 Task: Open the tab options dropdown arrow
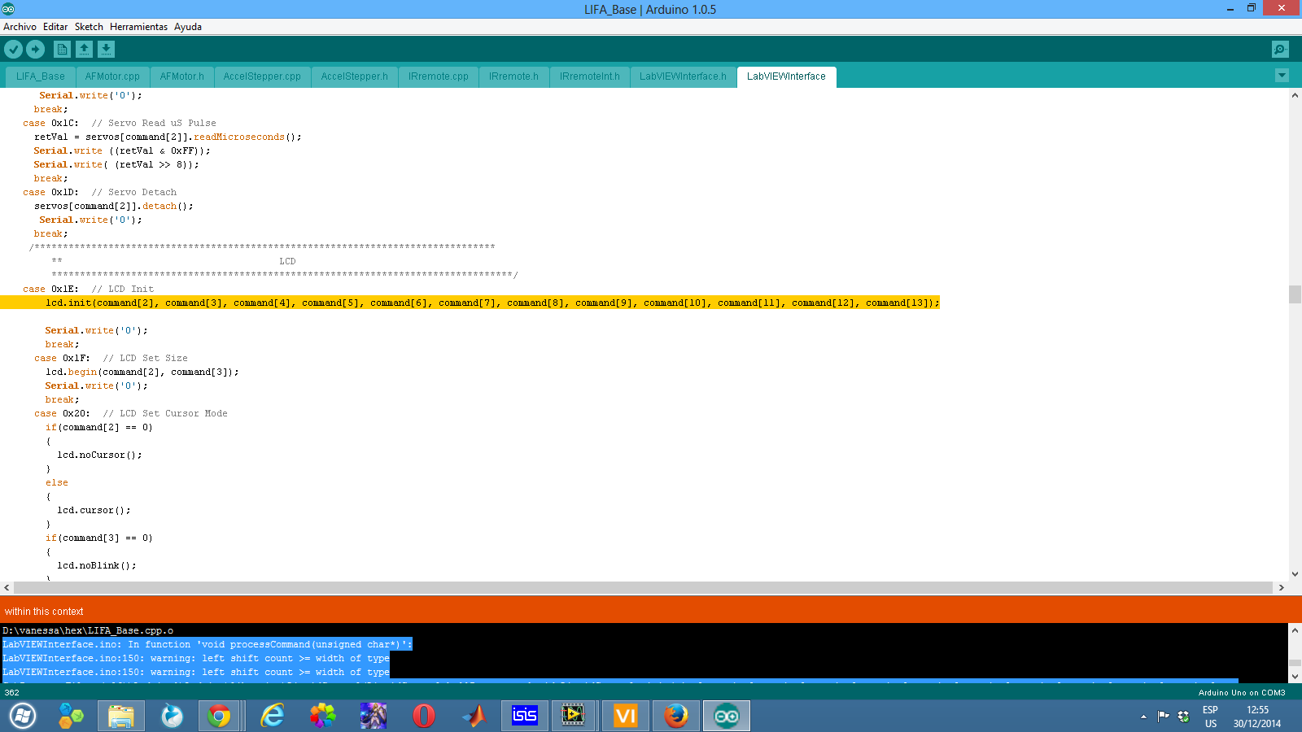[1282, 76]
